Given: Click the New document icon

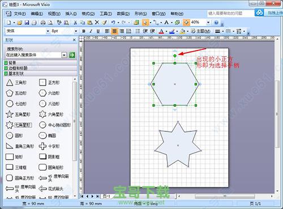Looking at the screenshot, I should (x=8, y=23).
